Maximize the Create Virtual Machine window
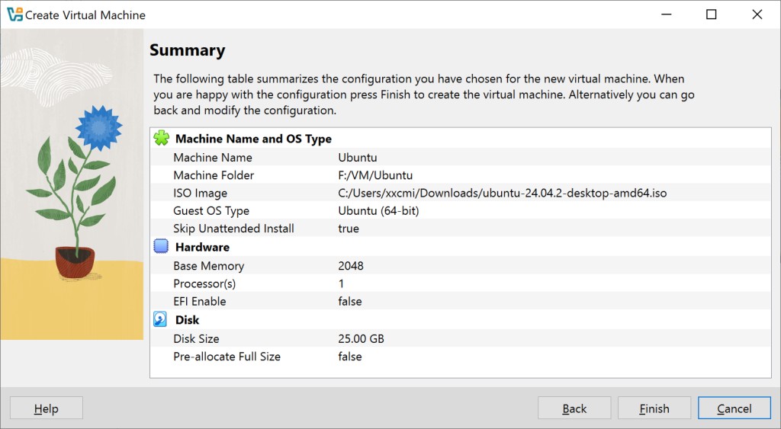Screen dimensions: 781x429 pos(712,14)
